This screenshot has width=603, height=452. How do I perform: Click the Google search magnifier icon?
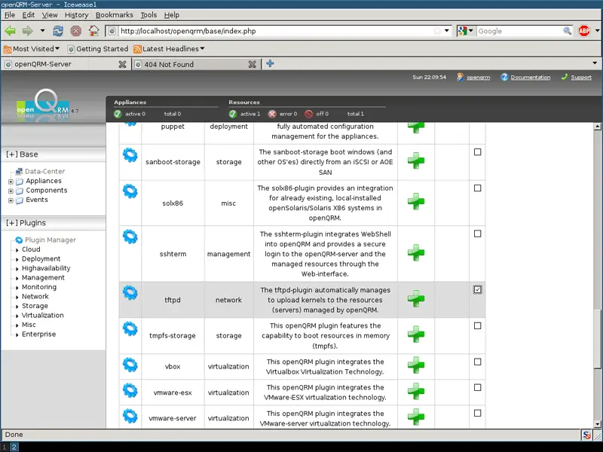[567, 31]
